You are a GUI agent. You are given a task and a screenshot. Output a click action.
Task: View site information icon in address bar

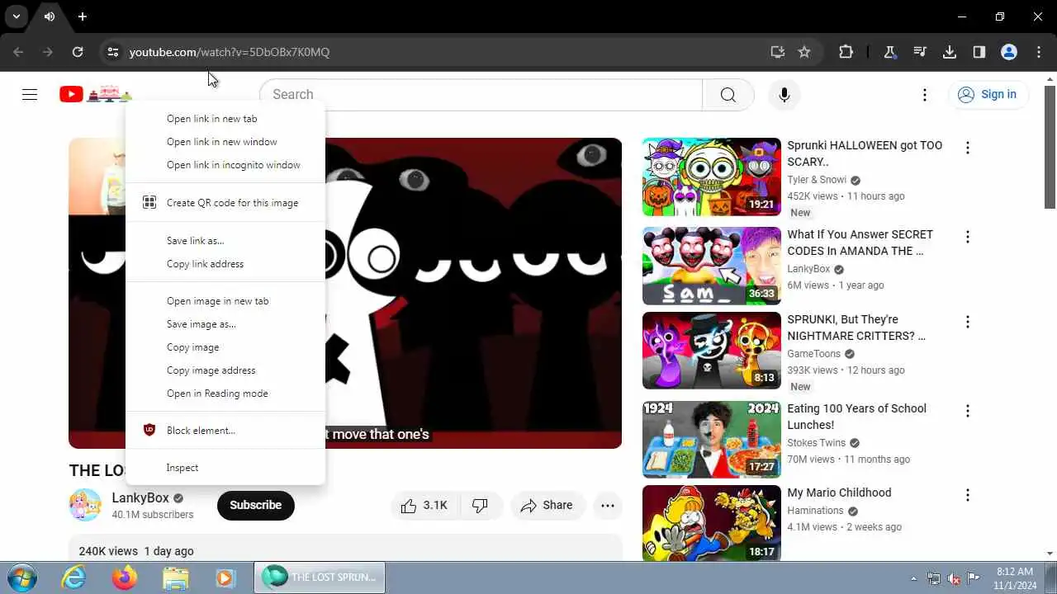[112, 52]
